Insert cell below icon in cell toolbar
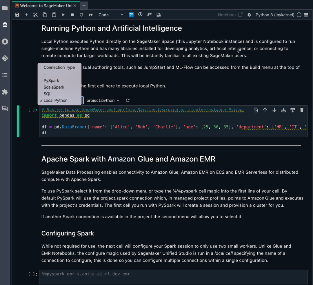Screen dimensions: 313x285 293,110
